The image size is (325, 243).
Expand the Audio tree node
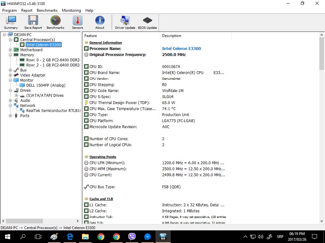tap(10, 100)
